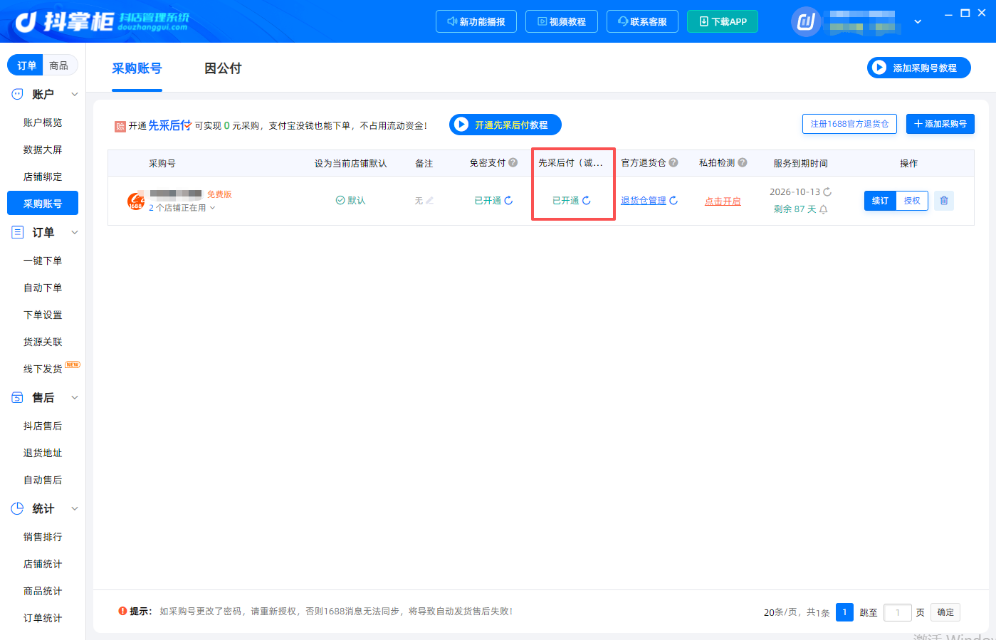Collapse the 售后 sidebar section chevron
The image size is (996, 640).
coord(75,397)
